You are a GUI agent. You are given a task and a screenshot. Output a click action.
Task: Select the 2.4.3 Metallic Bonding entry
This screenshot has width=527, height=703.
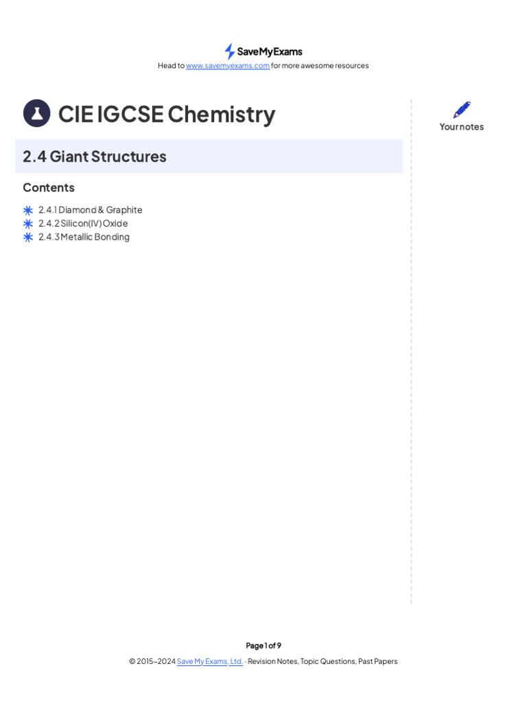coord(84,237)
